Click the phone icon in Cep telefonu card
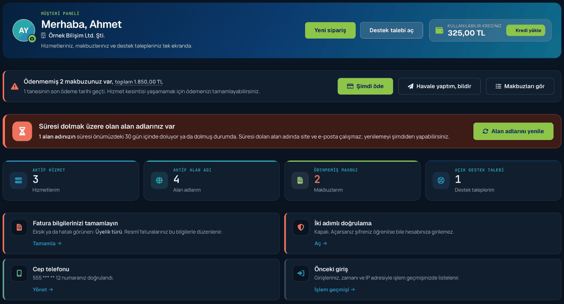This screenshot has width=564, height=304. click(19, 273)
